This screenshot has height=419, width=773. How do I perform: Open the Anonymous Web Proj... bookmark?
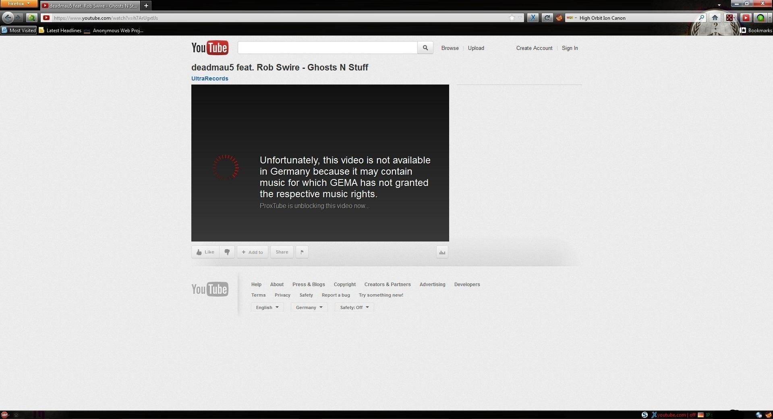(114, 30)
